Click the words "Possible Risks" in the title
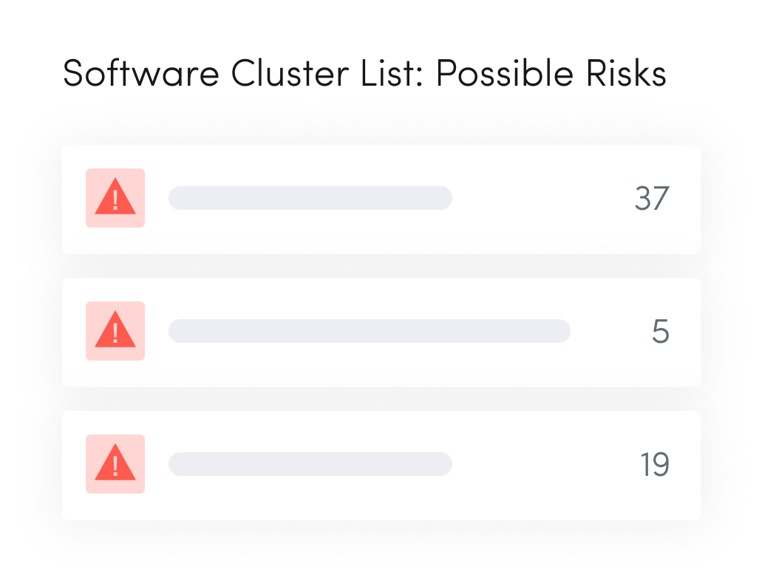Screen dimensions: 759x583 pos(551,74)
